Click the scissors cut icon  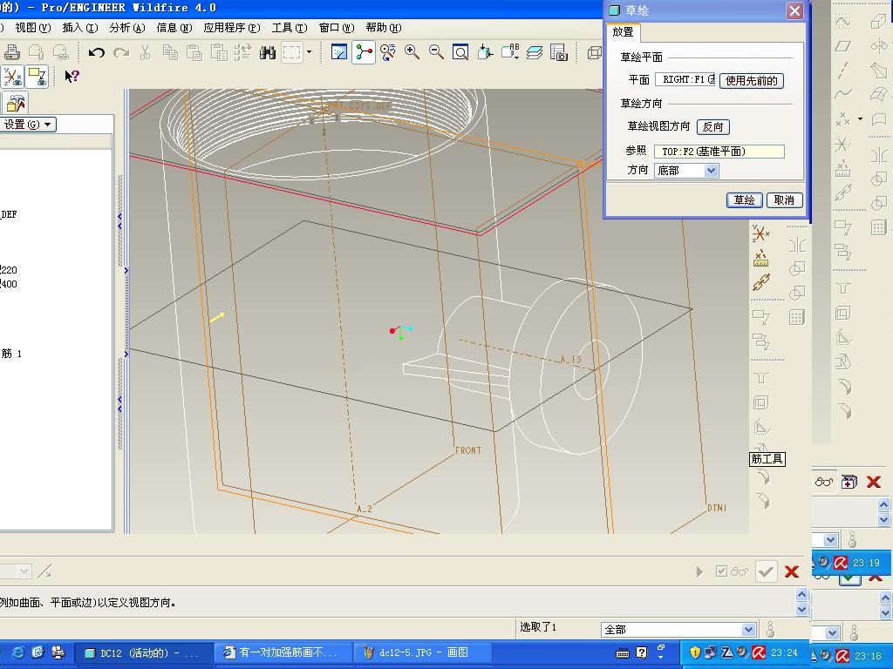tap(146, 53)
